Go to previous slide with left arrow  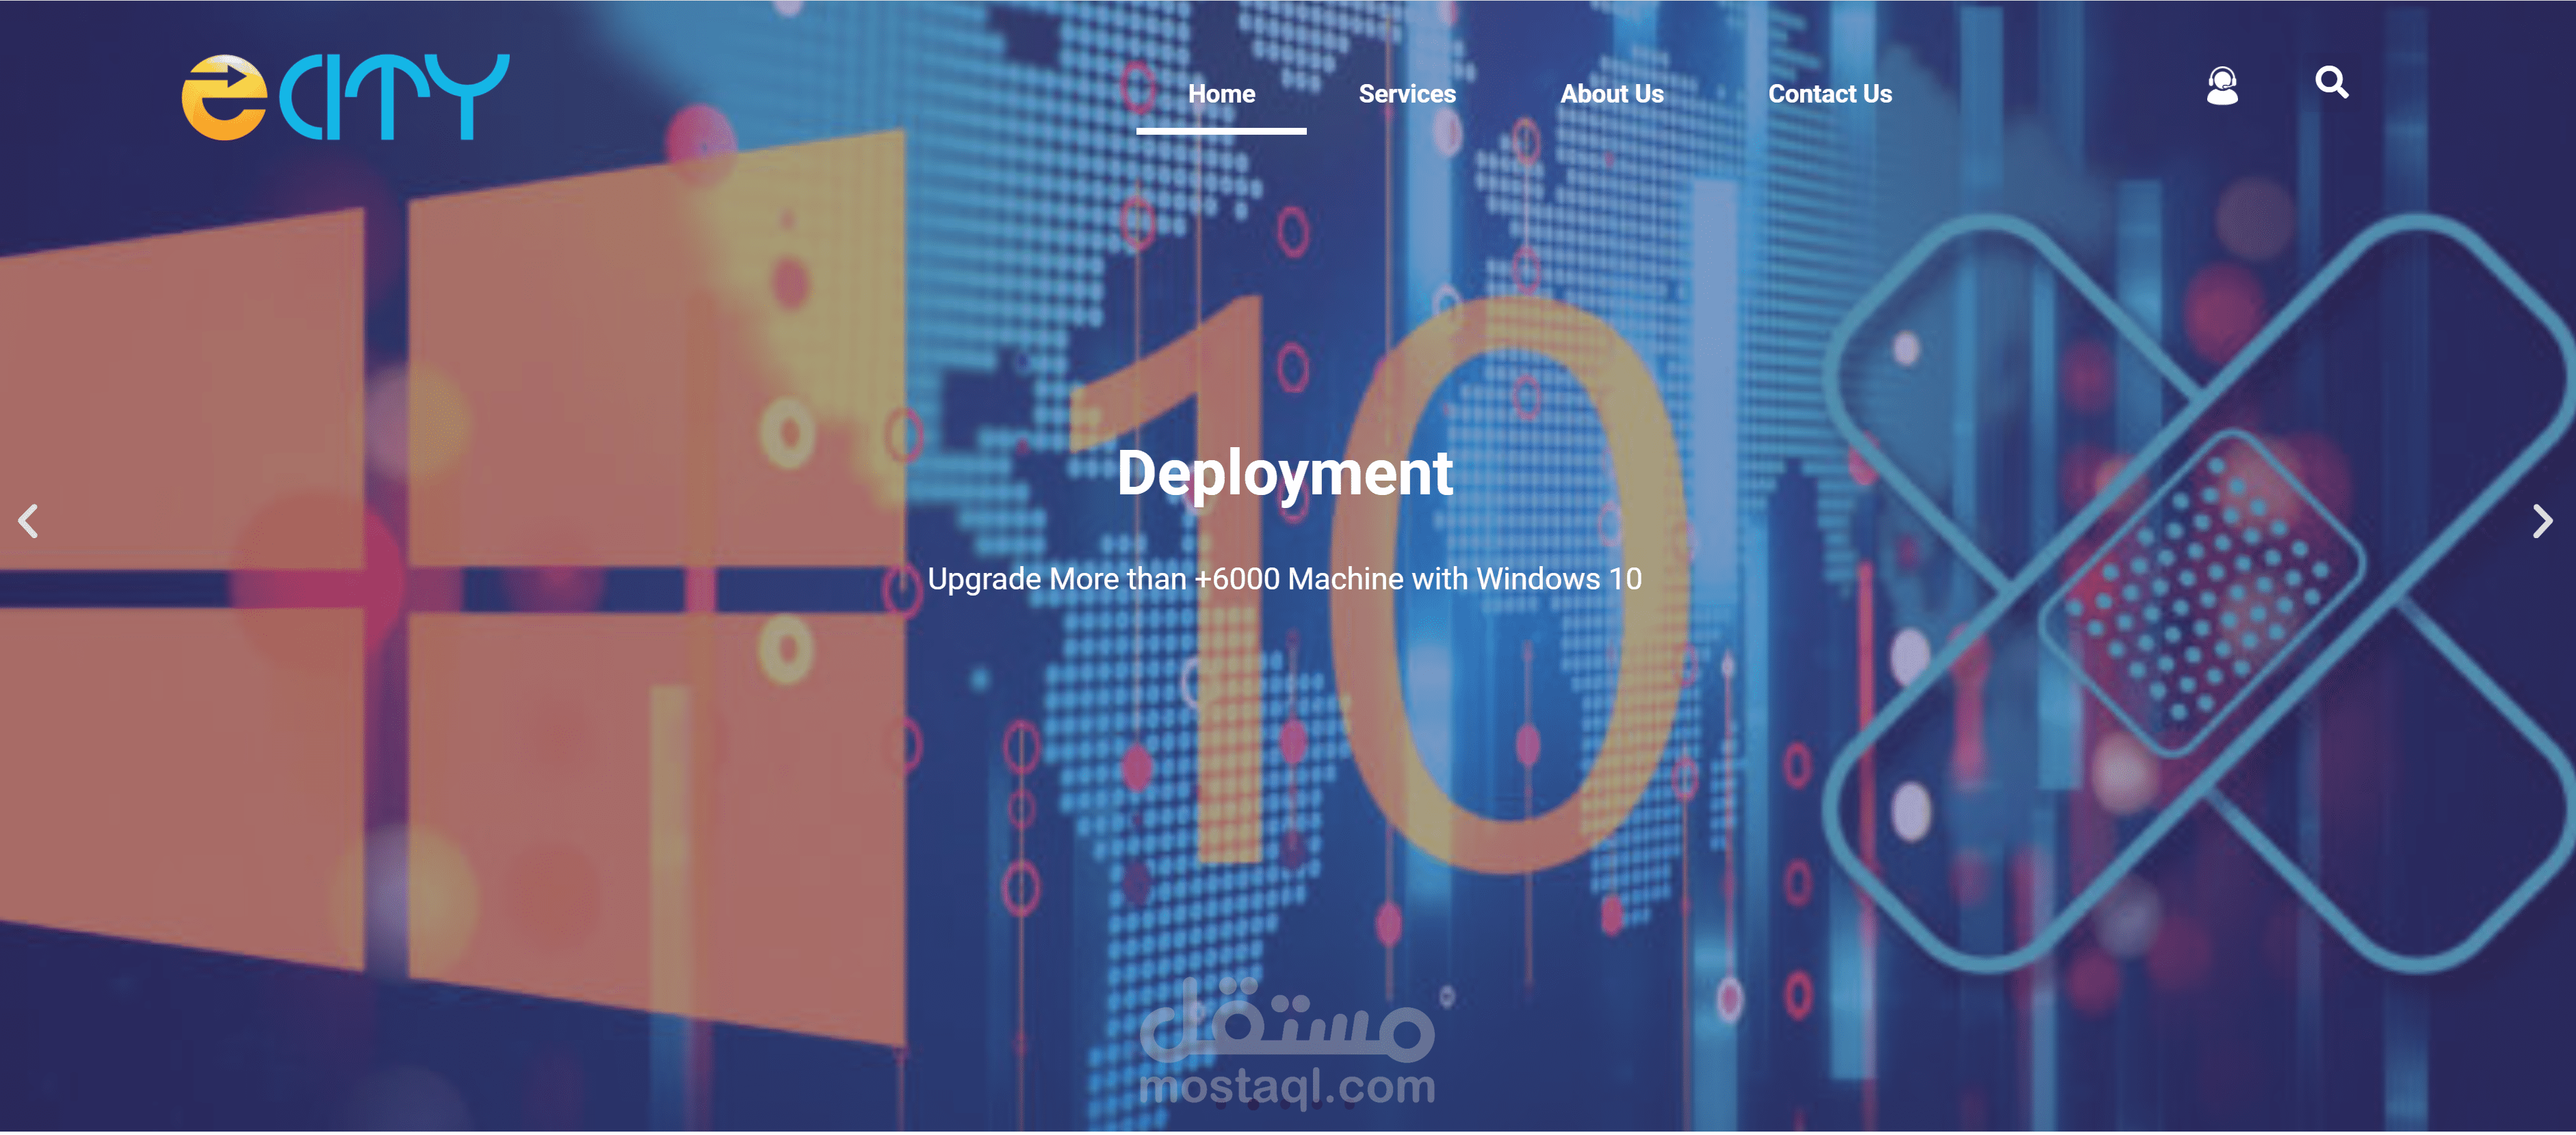[29, 520]
